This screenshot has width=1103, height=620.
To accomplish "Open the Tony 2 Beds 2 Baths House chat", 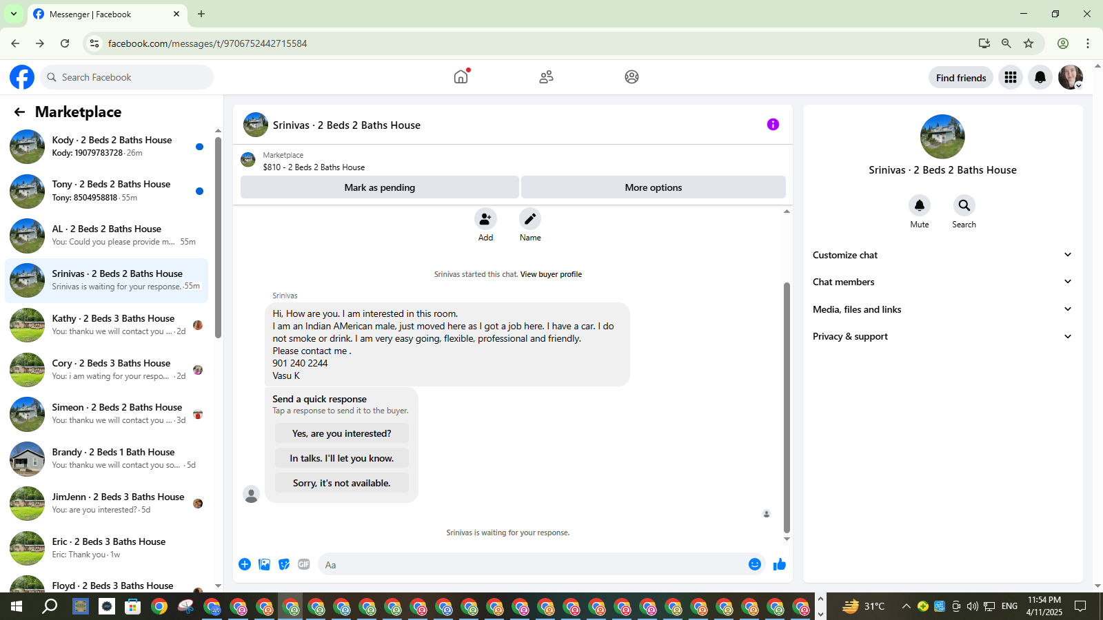I will click(107, 191).
